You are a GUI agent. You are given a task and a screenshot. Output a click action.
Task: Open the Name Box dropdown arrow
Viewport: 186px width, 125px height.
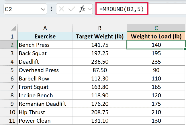click(43, 9)
